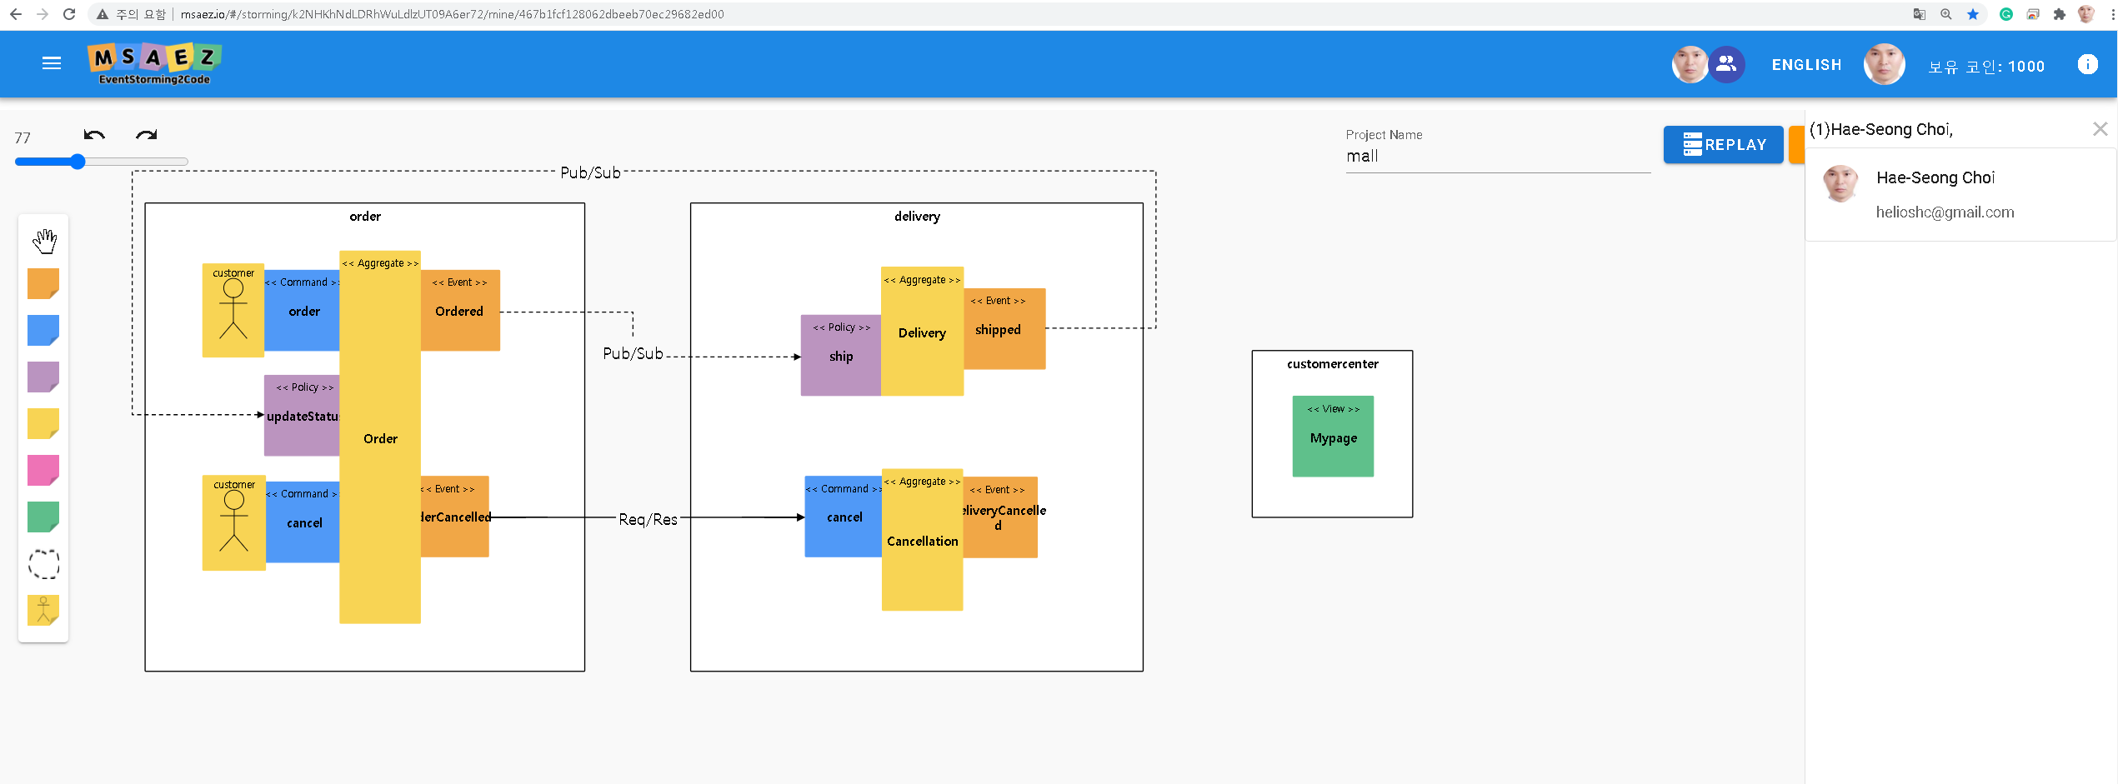Viewport: 2118px width, 784px height.
Task: Close the Hae-Seong Choi user panel
Action: pyautogui.click(x=2100, y=128)
